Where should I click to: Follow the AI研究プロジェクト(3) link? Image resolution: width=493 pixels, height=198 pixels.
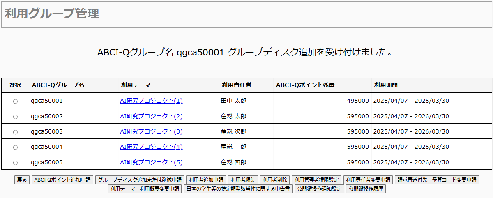point(151,131)
